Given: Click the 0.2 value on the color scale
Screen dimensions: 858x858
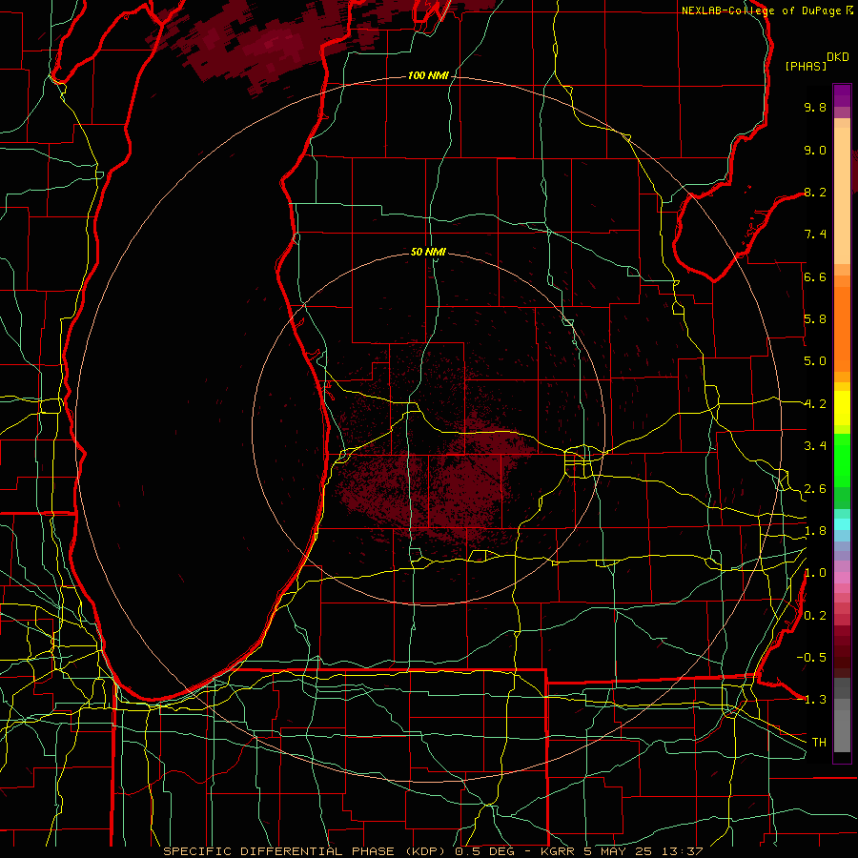Looking at the screenshot, I should 815,616.
